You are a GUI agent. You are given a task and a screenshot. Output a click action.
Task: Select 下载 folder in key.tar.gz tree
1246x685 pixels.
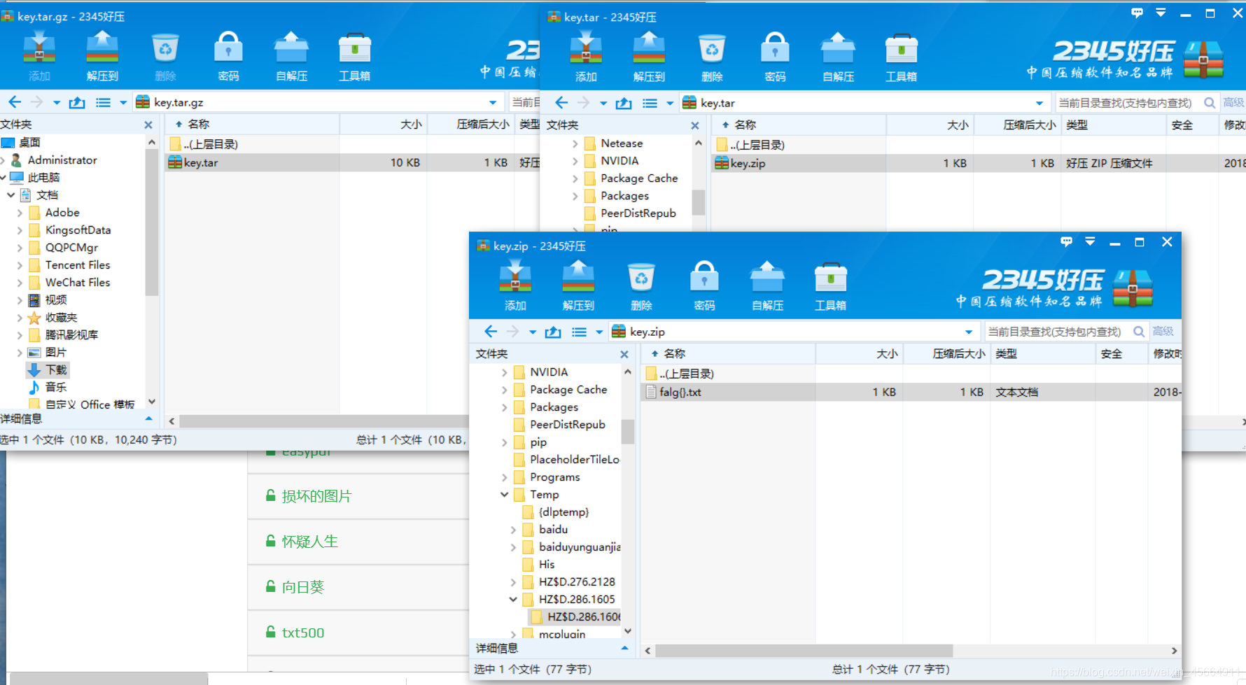(x=48, y=369)
